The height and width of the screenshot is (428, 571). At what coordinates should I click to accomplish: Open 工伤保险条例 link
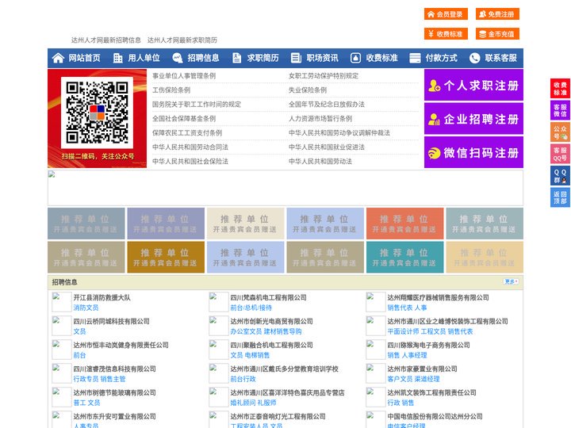pos(171,90)
